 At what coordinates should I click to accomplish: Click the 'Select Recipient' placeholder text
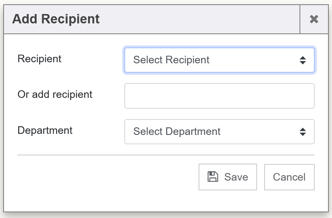click(x=171, y=60)
